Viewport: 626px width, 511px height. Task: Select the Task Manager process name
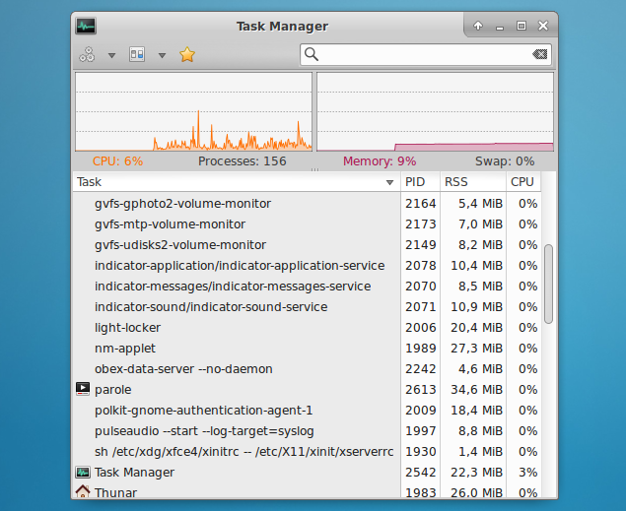134,473
